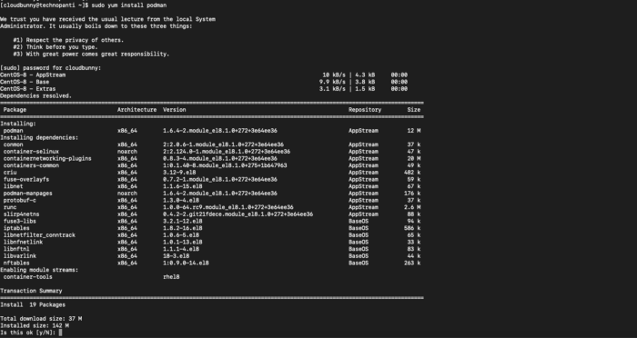Click 'BaseOS' repository of fuse3-libs row
Screen dimensions: 637x338
359,221
